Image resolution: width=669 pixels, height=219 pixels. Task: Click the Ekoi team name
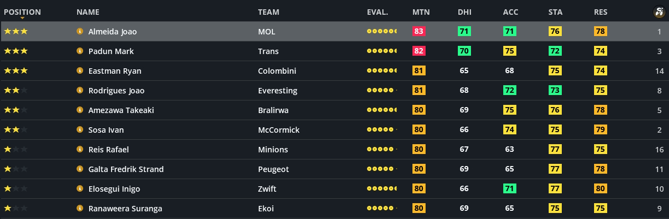click(266, 209)
